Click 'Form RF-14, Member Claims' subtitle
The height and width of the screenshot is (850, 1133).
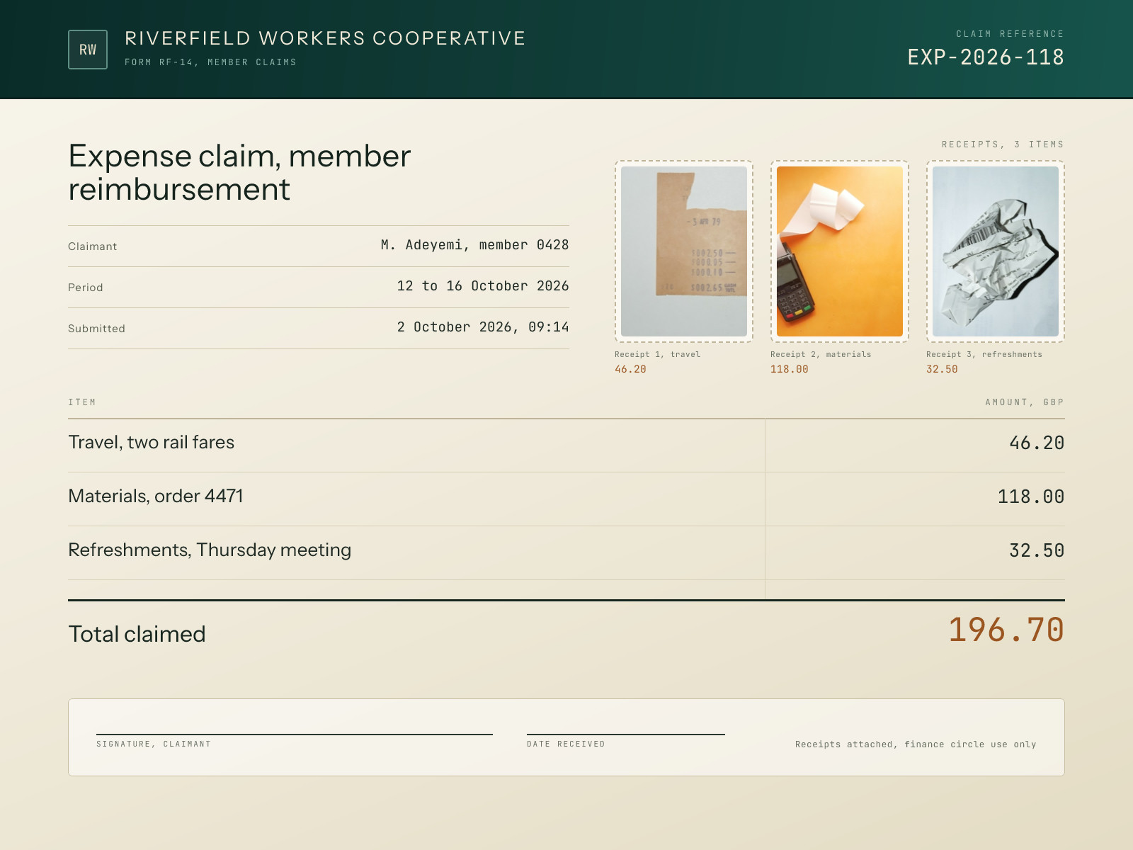(210, 62)
